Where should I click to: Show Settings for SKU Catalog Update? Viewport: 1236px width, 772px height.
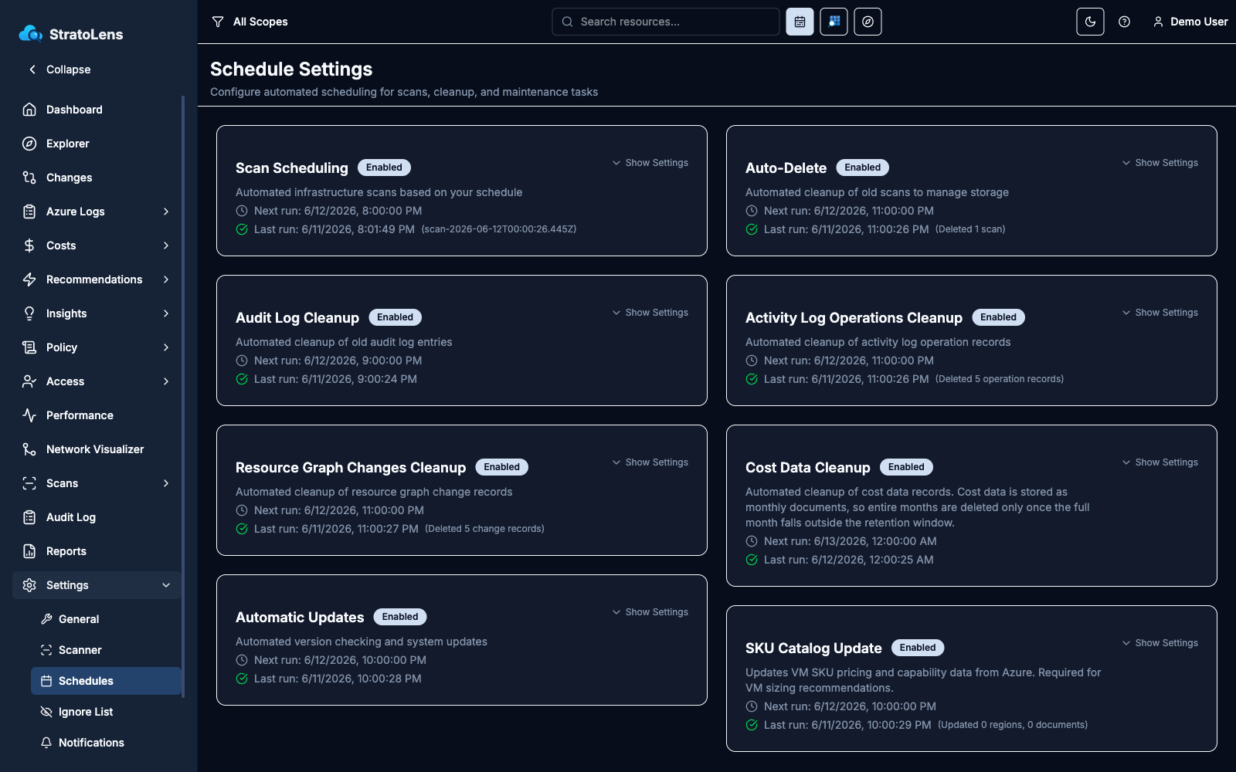[1160, 643]
